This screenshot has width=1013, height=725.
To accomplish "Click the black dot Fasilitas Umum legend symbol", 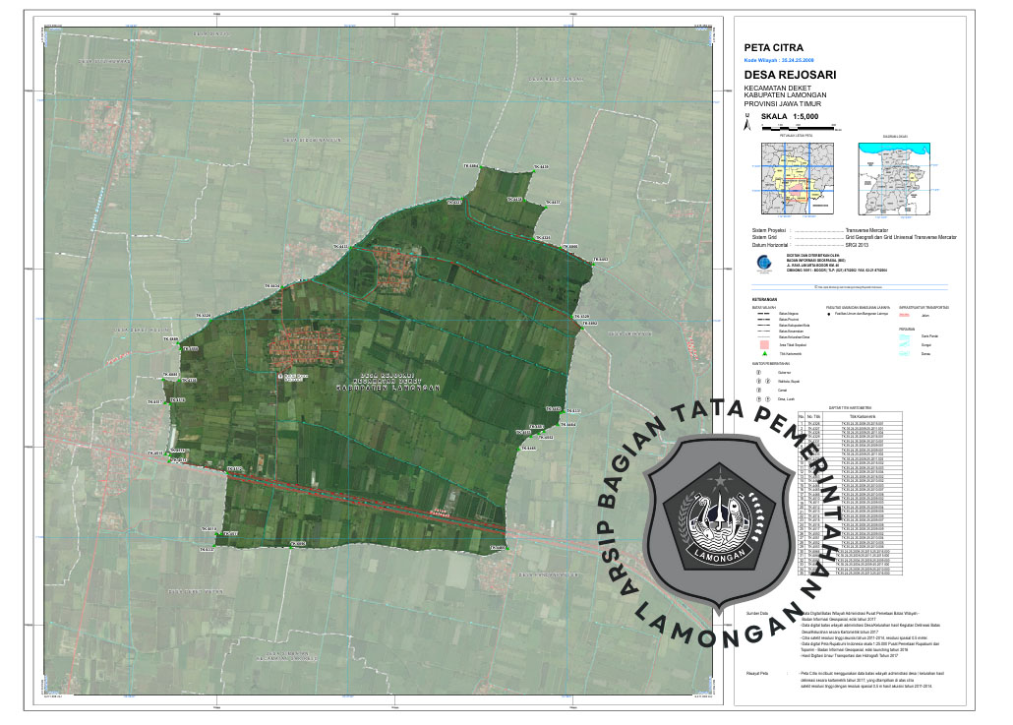I will pyautogui.click(x=829, y=314).
